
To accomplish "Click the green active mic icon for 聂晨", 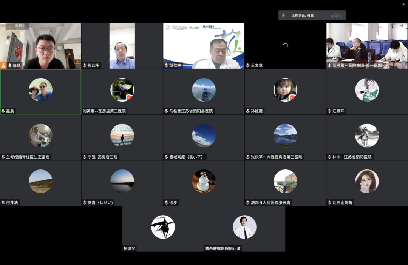I will click(3, 111).
